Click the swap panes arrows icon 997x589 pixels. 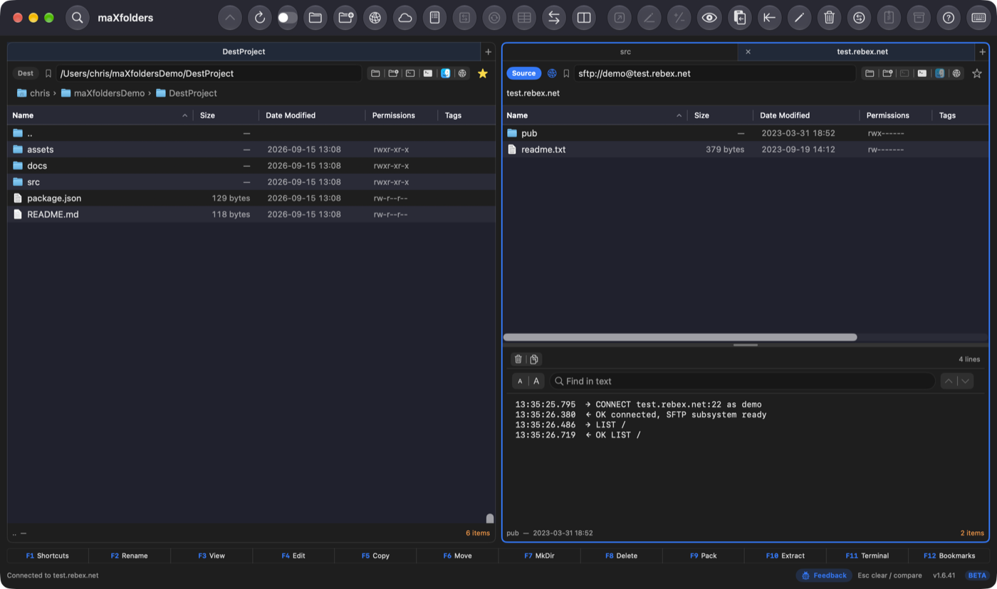tap(554, 18)
